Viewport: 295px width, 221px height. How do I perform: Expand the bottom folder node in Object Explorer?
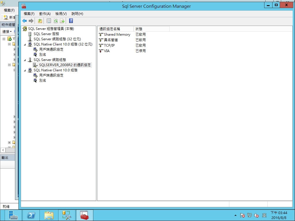click(9, 142)
